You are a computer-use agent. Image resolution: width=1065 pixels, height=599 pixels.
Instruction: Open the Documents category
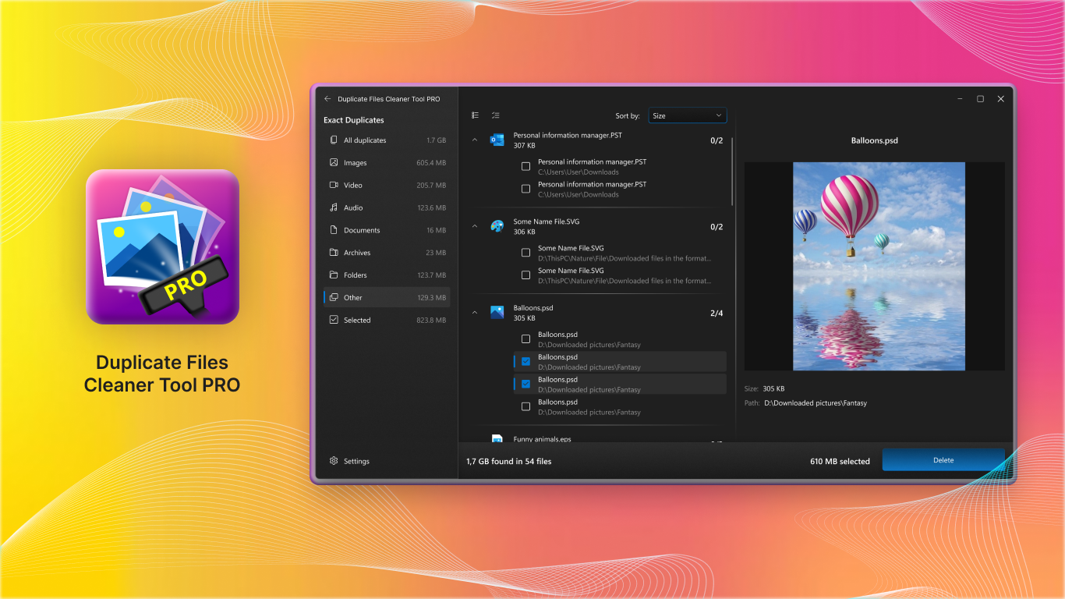click(387, 230)
